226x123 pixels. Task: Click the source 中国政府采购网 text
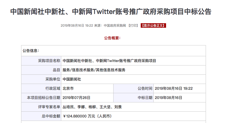[x=115, y=26]
